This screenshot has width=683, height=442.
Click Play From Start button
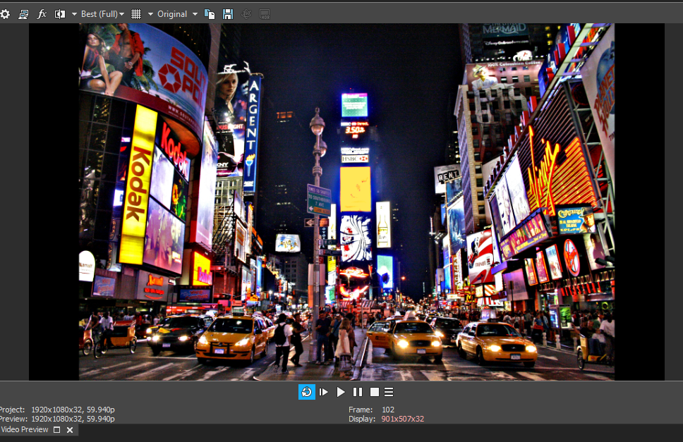point(324,392)
